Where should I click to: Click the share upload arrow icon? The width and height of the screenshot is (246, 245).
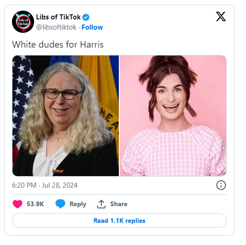pos(101,204)
